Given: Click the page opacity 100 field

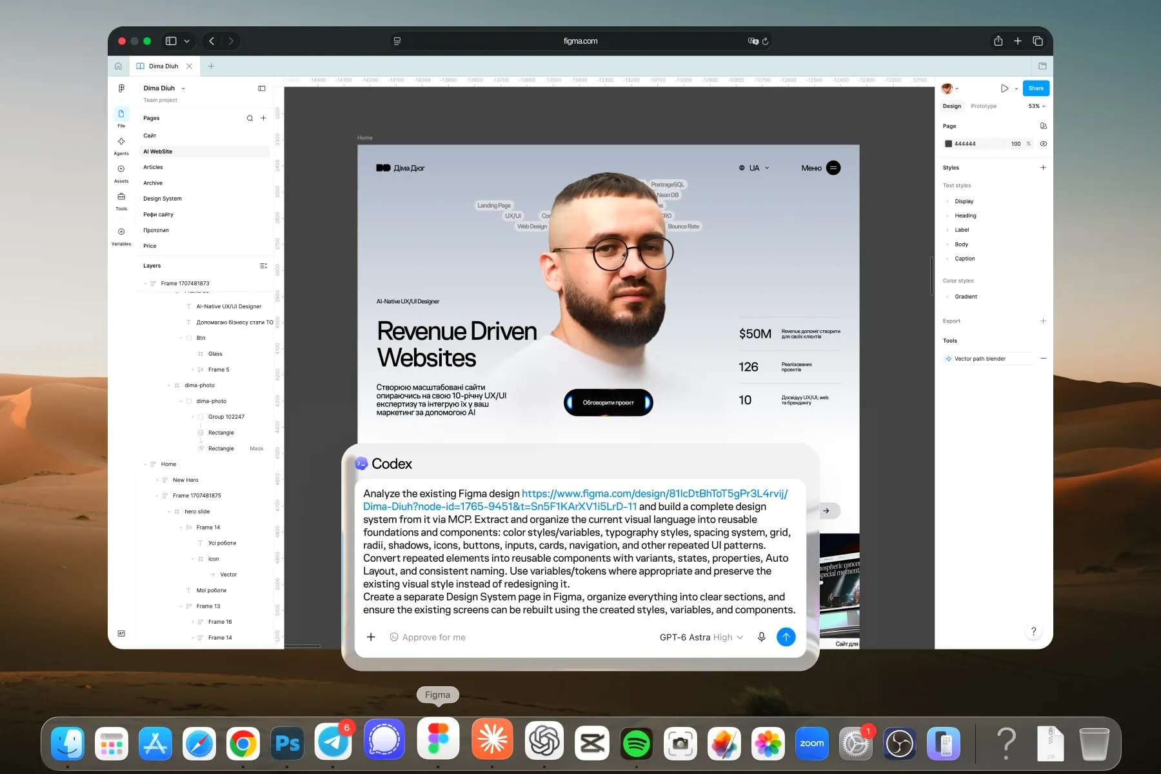Looking at the screenshot, I should click(1016, 144).
